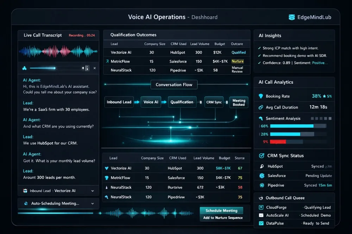This screenshot has width=352, height=234.
Task: Click the Outcome column header
Action: (237, 44)
